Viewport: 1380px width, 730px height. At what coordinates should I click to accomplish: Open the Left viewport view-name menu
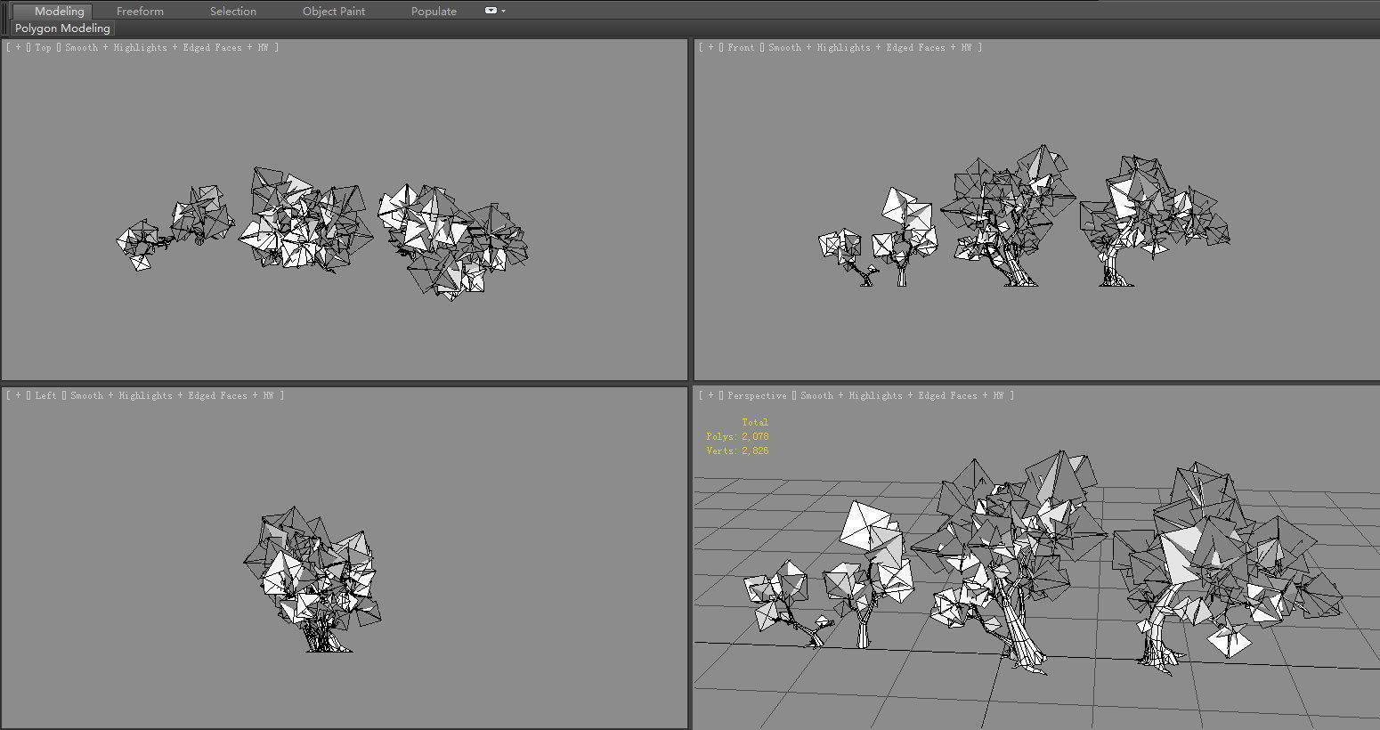tap(46, 395)
